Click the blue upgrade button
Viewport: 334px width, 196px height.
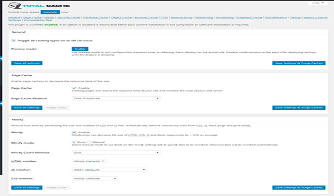click(50, 12)
